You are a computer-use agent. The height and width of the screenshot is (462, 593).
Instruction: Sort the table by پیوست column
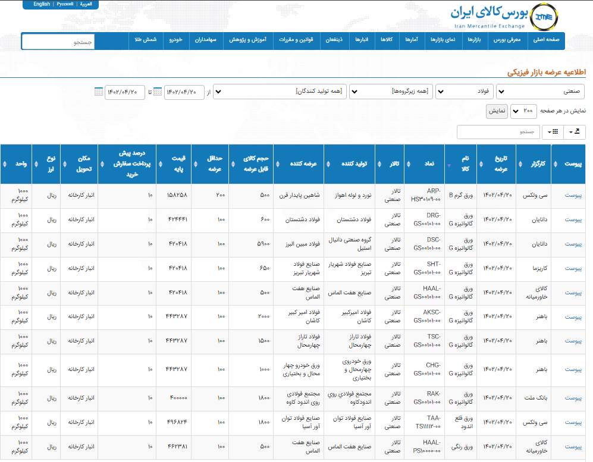pos(569,164)
